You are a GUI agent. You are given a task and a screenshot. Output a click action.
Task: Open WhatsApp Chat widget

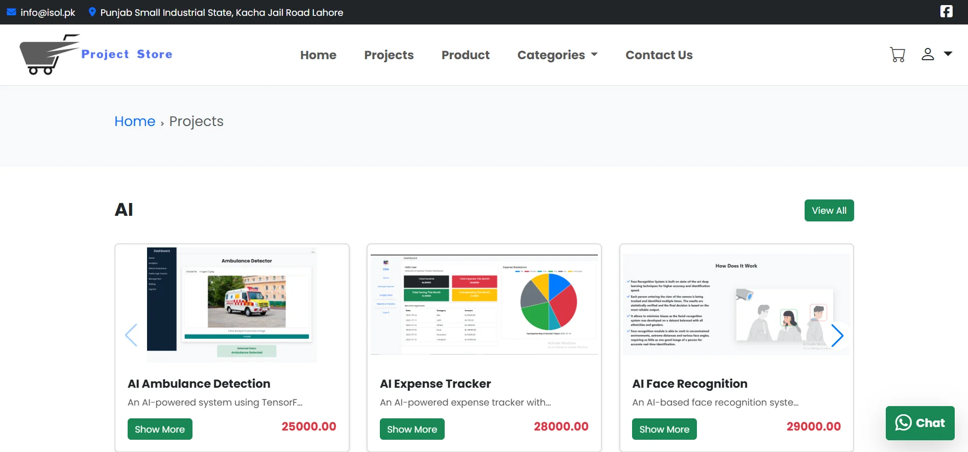click(919, 423)
